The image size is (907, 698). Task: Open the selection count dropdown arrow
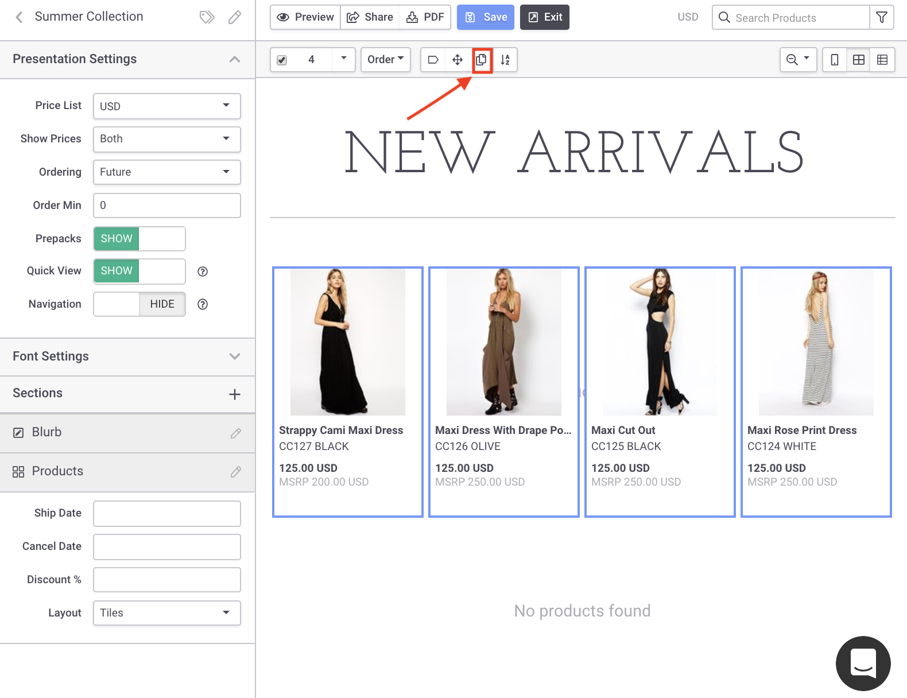(x=344, y=59)
